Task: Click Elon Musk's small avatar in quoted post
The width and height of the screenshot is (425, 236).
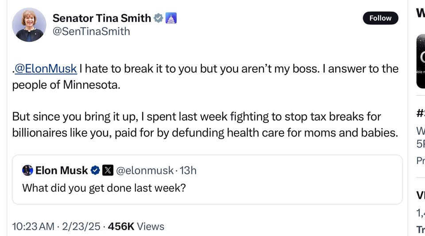Action: 27,170
